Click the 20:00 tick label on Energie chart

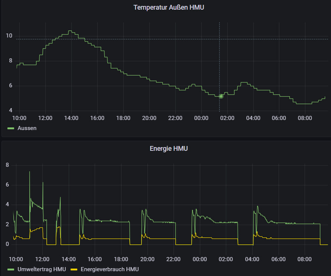click(147, 259)
